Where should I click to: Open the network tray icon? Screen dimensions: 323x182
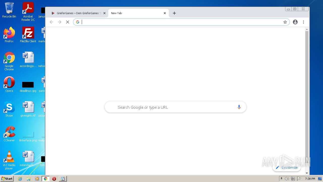click(x=293, y=179)
